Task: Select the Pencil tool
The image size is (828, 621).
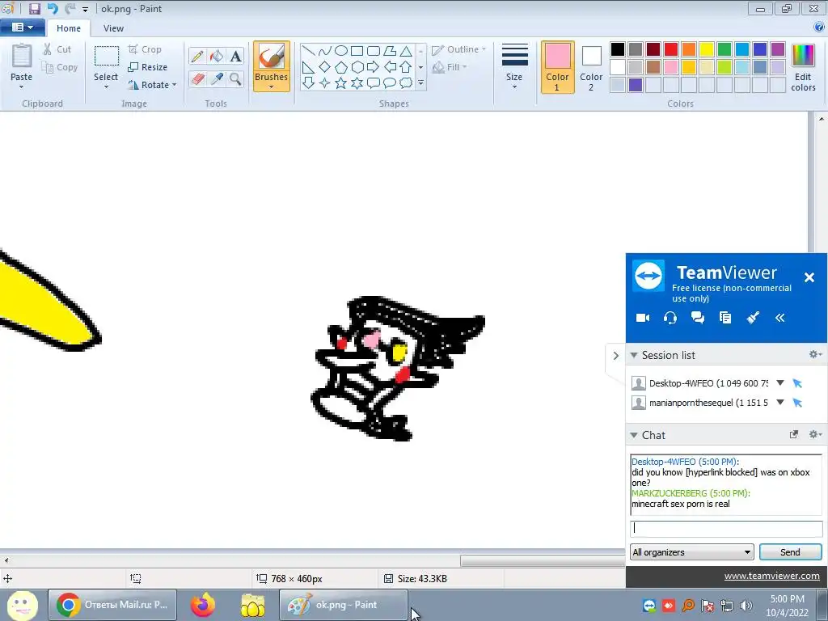Action: [x=197, y=56]
